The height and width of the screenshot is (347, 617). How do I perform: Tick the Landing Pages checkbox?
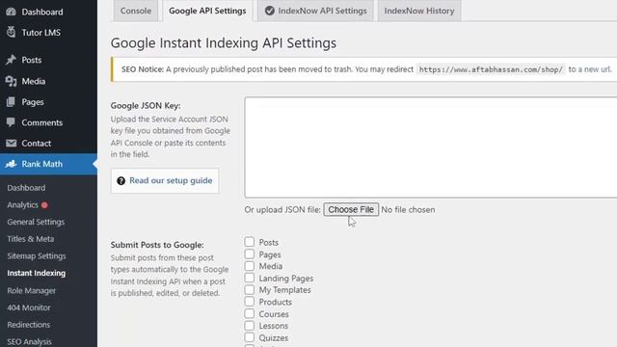[x=249, y=278]
